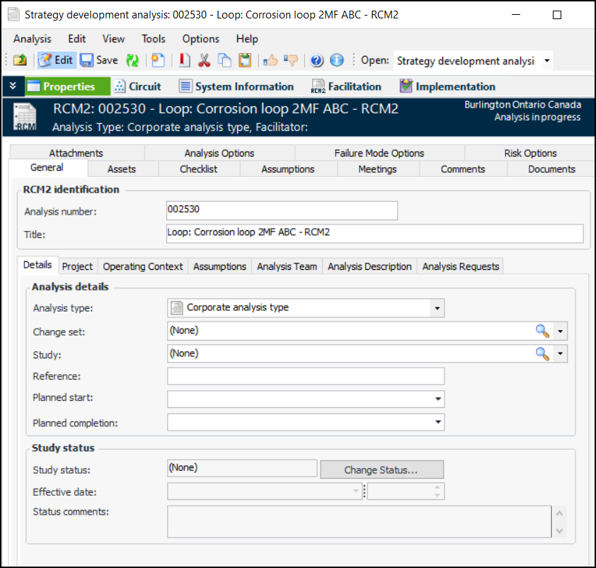Click the Reference input field
The image size is (596, 568).
click(x=306, y=376)
